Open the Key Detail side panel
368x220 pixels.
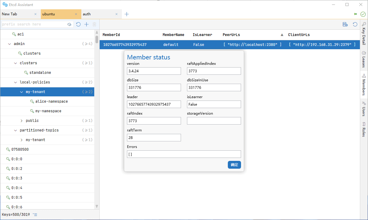[364, 34]
